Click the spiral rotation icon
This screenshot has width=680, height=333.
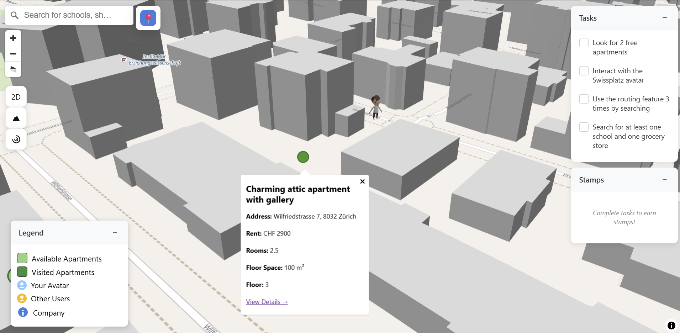point(16,139)
